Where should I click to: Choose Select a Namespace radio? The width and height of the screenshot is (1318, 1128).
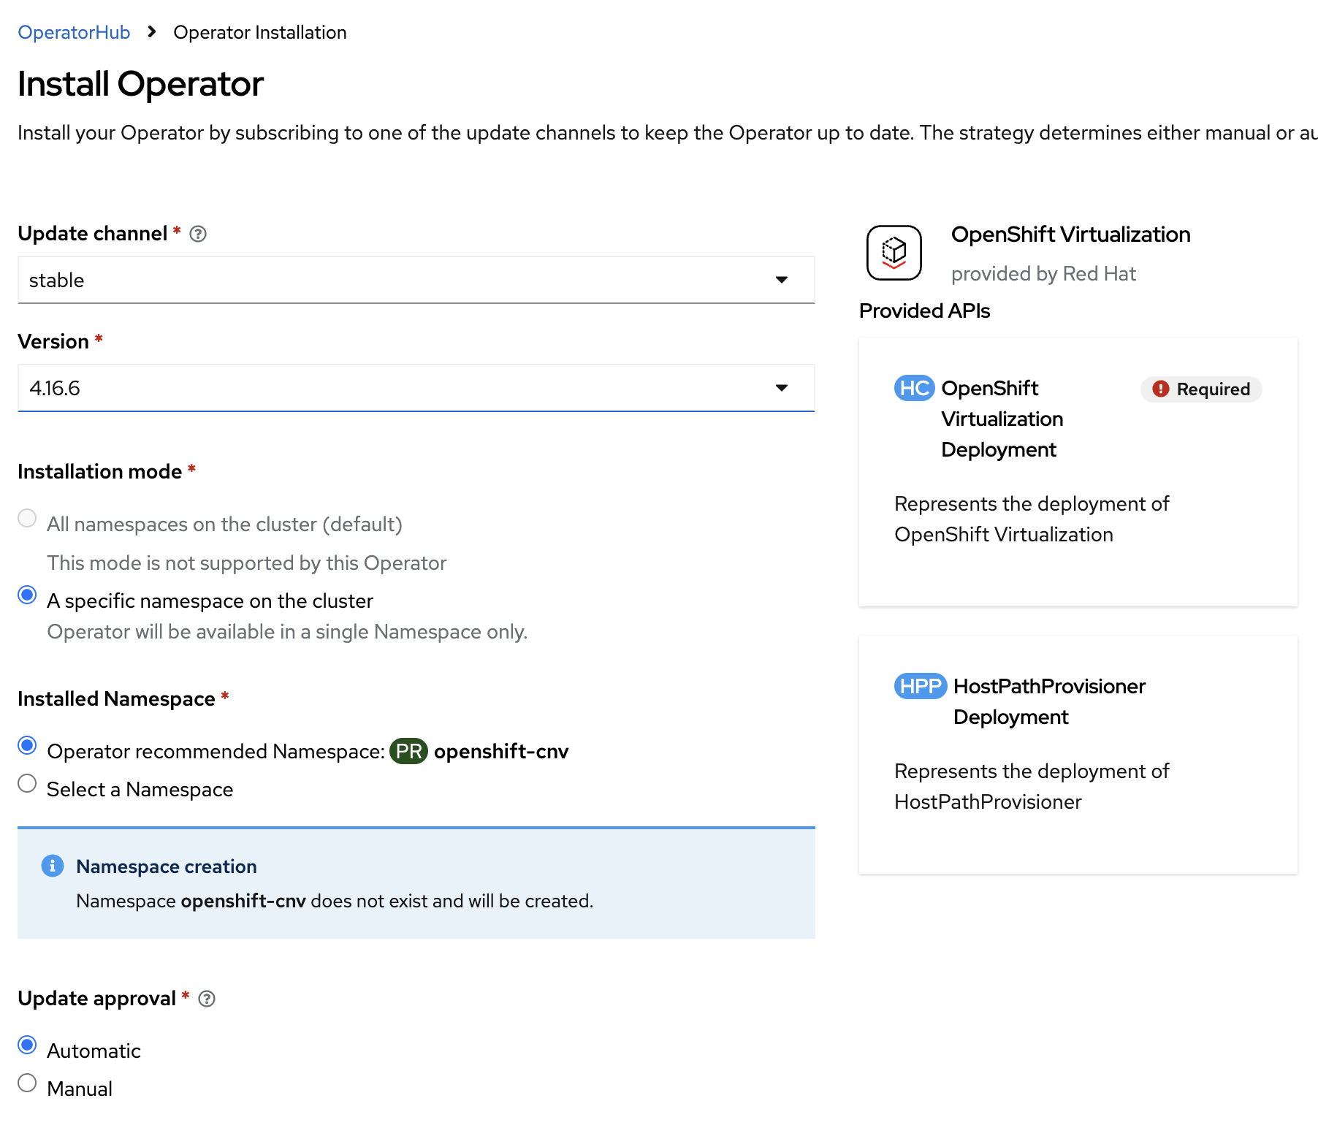[27, 783]
